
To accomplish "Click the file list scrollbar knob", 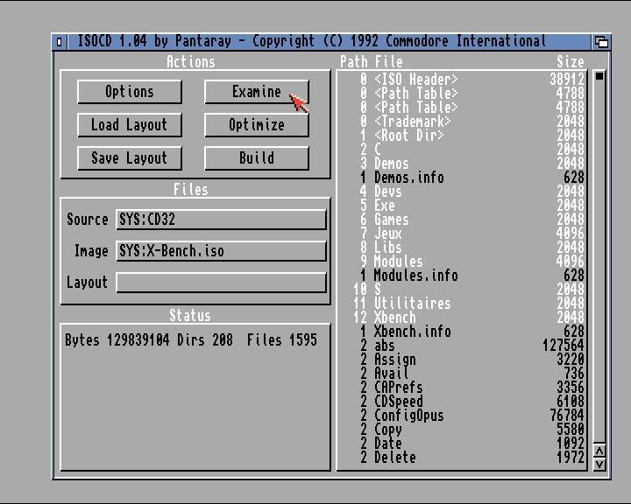I will point(599,75).
